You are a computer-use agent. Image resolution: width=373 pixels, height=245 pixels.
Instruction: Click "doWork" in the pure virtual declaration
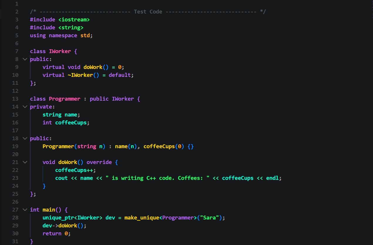point(93,67)
